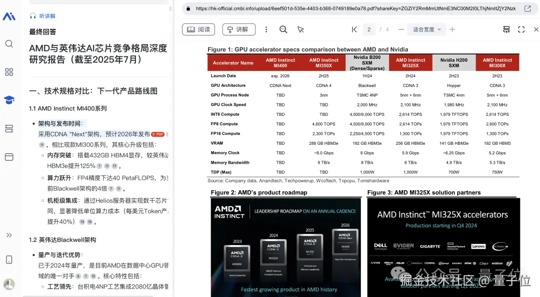The width and height of the screenshot is (540, 297).
Task: Click citation 6 after 唯一对手
Action: coord(78,276)
